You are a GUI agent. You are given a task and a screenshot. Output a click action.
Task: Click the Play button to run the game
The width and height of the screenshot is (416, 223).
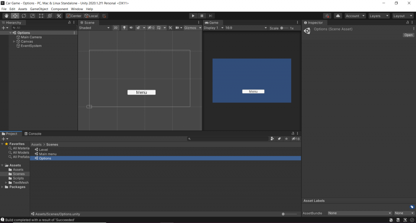point(193,16)
